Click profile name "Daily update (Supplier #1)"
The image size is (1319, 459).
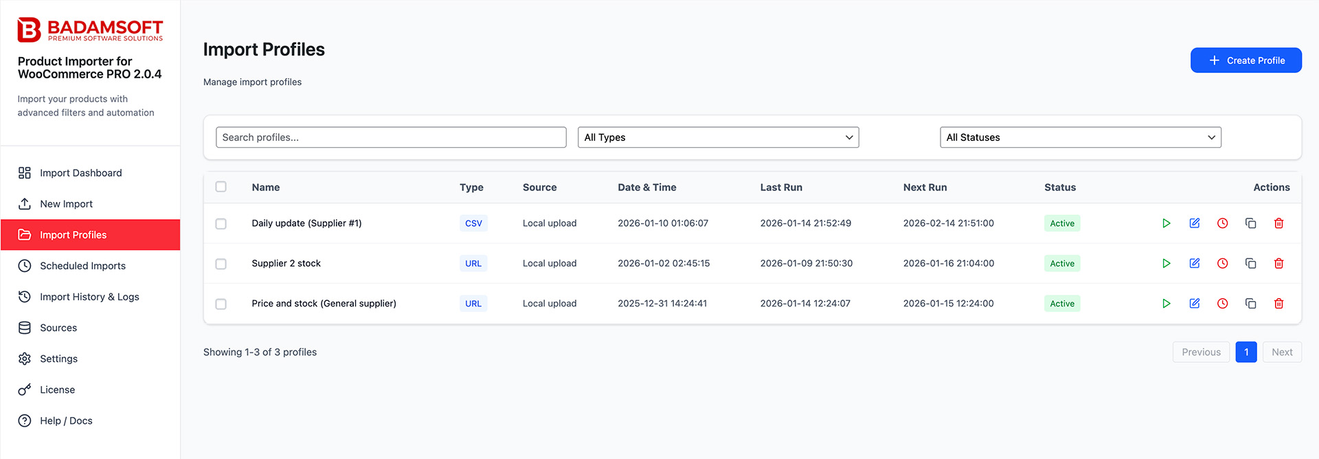tap(306, 223)
